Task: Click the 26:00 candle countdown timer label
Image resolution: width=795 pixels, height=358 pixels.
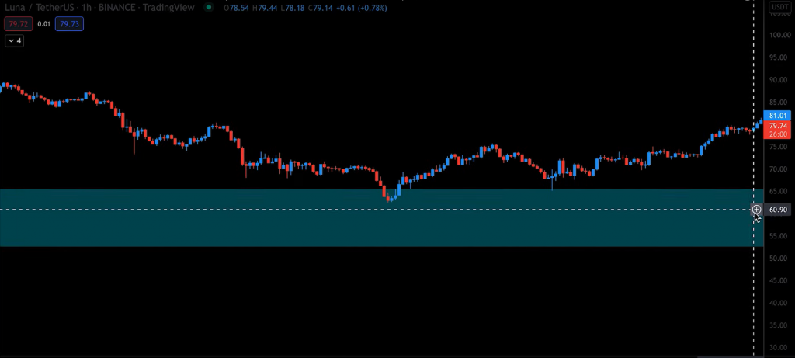Action: pos(779,134)
